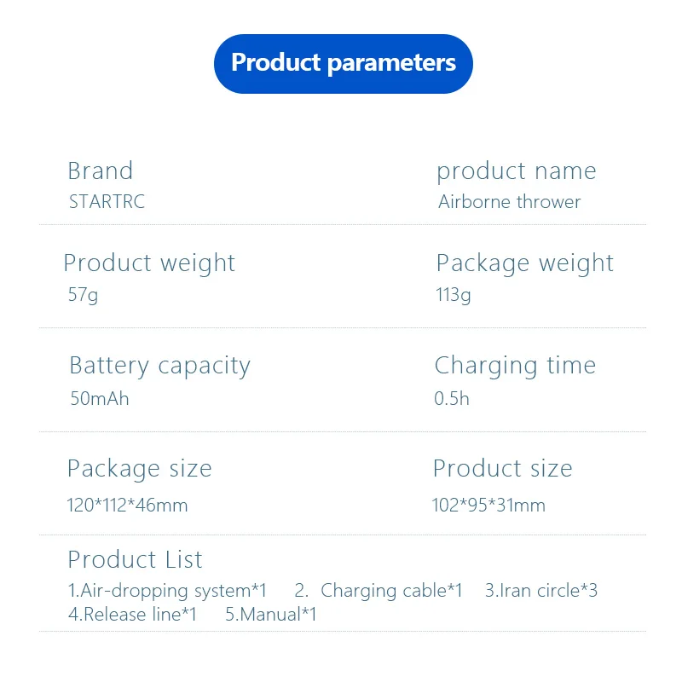Click the Product parameters blue button
This screenshot has width=682, height=682.
point(344,64)
